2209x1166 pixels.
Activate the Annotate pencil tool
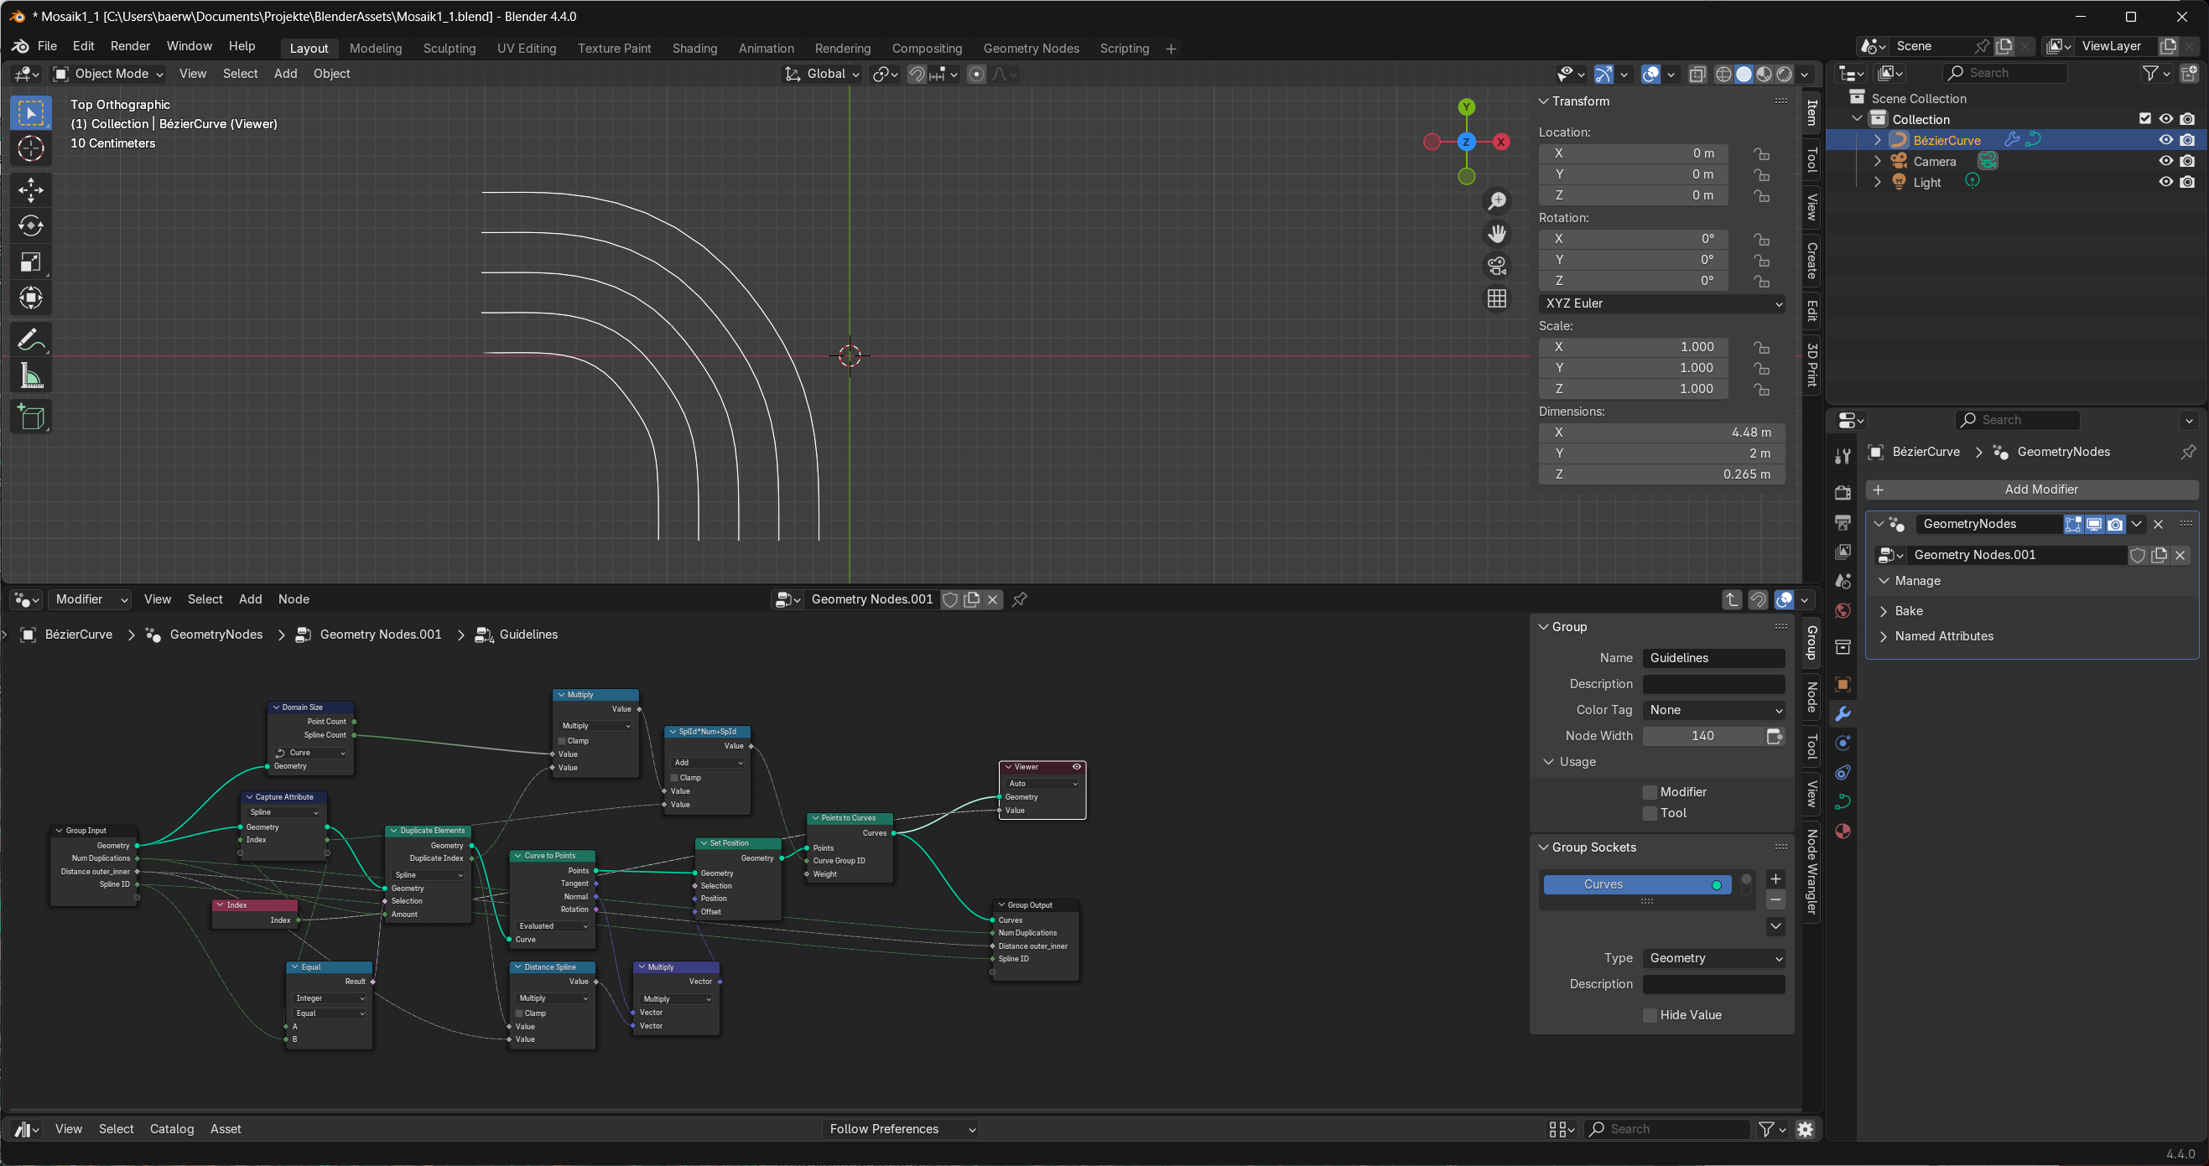(x=31, y=339)
